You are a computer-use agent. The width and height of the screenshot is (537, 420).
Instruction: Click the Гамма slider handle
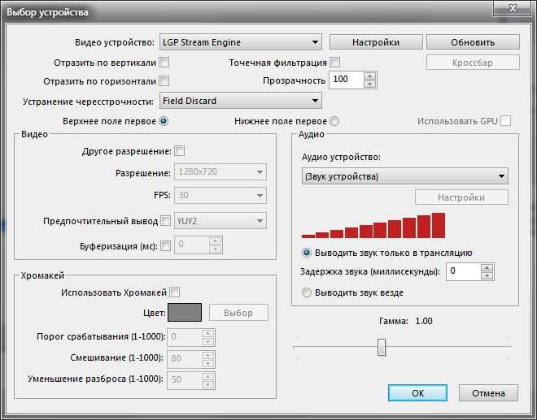381,347
